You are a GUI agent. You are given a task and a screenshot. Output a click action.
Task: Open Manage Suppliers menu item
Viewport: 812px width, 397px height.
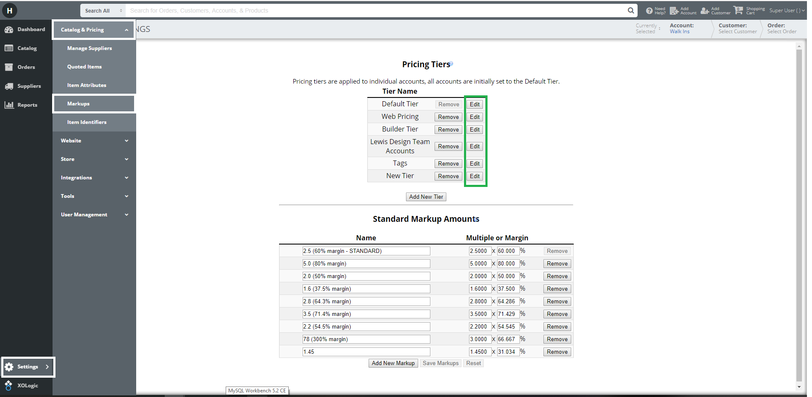pyautogui.click(x=90, y=48)
